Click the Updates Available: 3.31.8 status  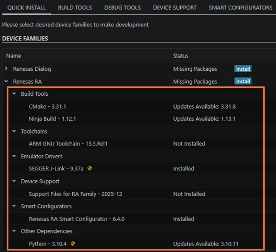point(204,106)
